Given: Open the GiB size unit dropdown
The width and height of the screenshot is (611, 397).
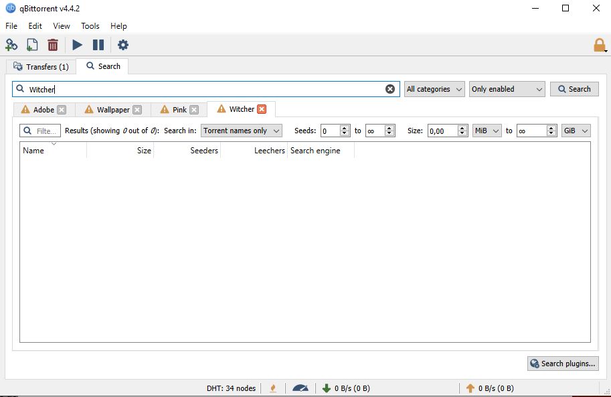Looking at the screenshot, I should (576, 131).
